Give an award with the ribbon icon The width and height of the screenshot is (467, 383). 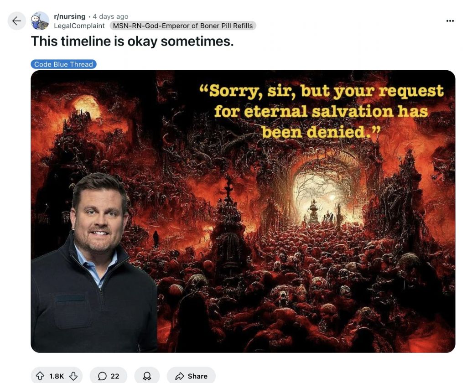tap(147, 376)
